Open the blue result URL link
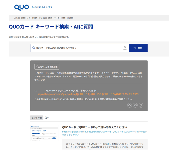The height and width of the screenshot is (150, 179). (105, 133)
